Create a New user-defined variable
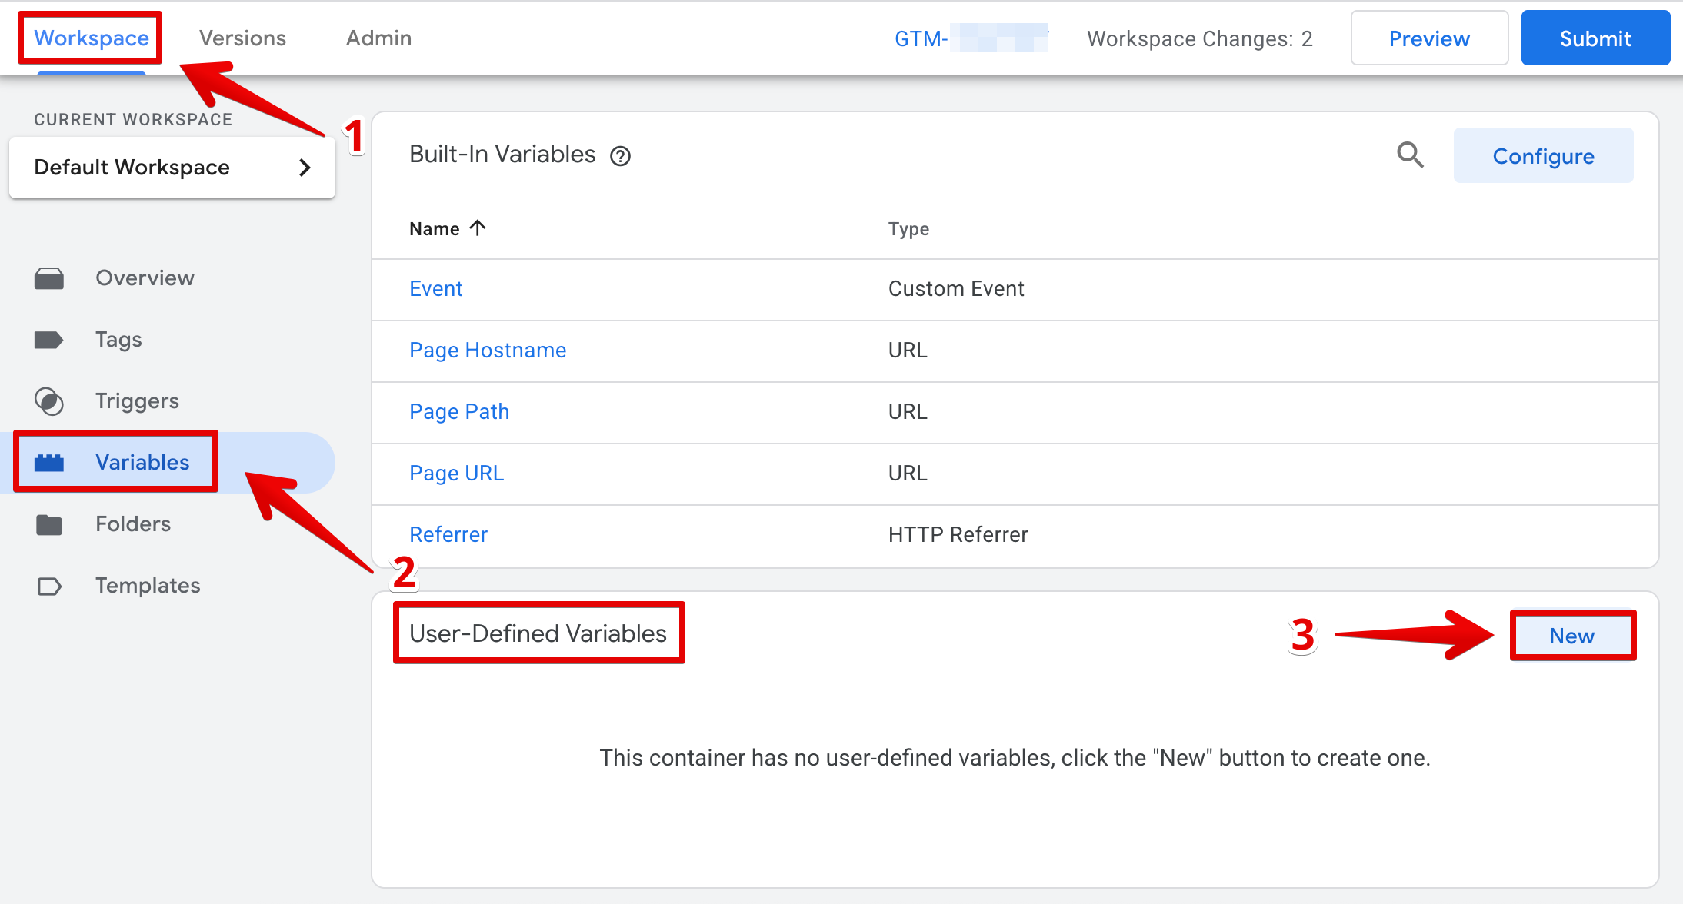This screenshot has width=1683, height=904. point(1571,636)
